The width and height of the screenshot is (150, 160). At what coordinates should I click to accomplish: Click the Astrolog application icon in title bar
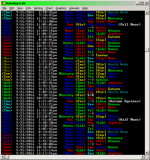tap(4, 3)
